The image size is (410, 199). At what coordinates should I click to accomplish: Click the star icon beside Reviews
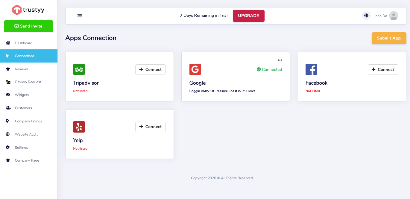pyautogui.click(x=8, y=69)
